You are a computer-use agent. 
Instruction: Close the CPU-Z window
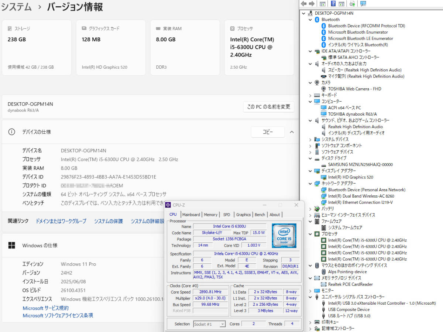coord(296,205)
